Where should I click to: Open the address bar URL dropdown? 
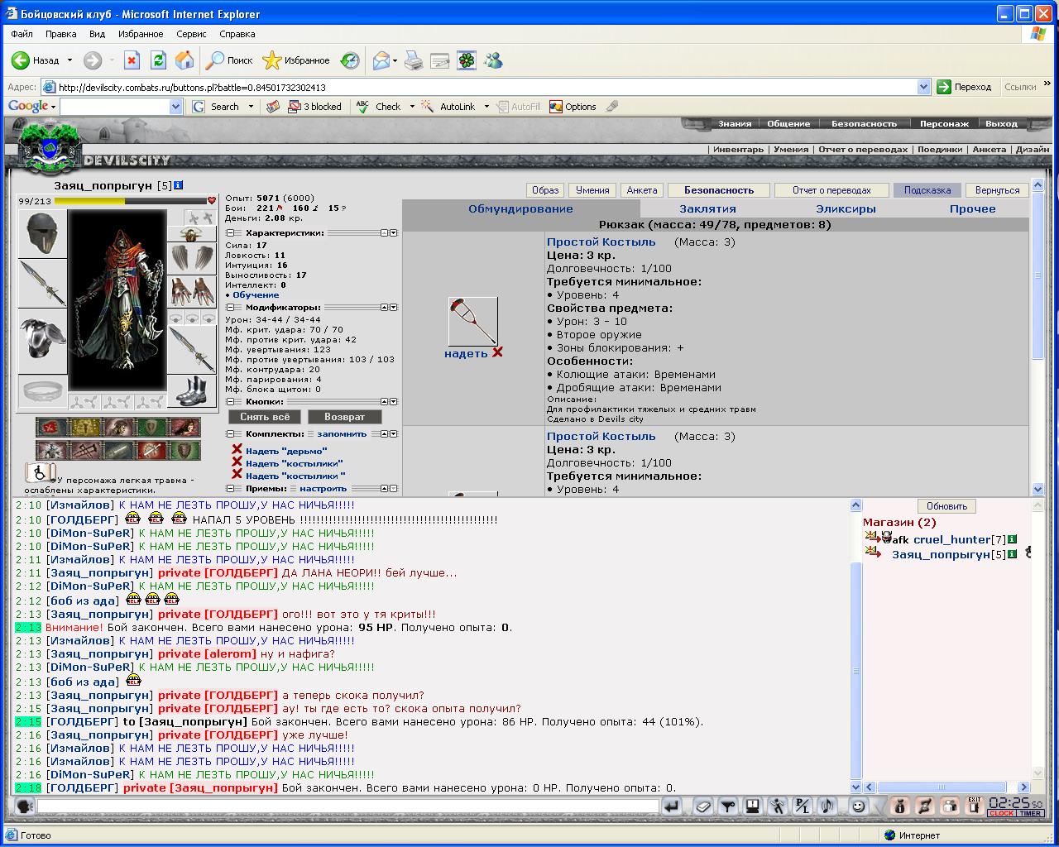point(923,87)
